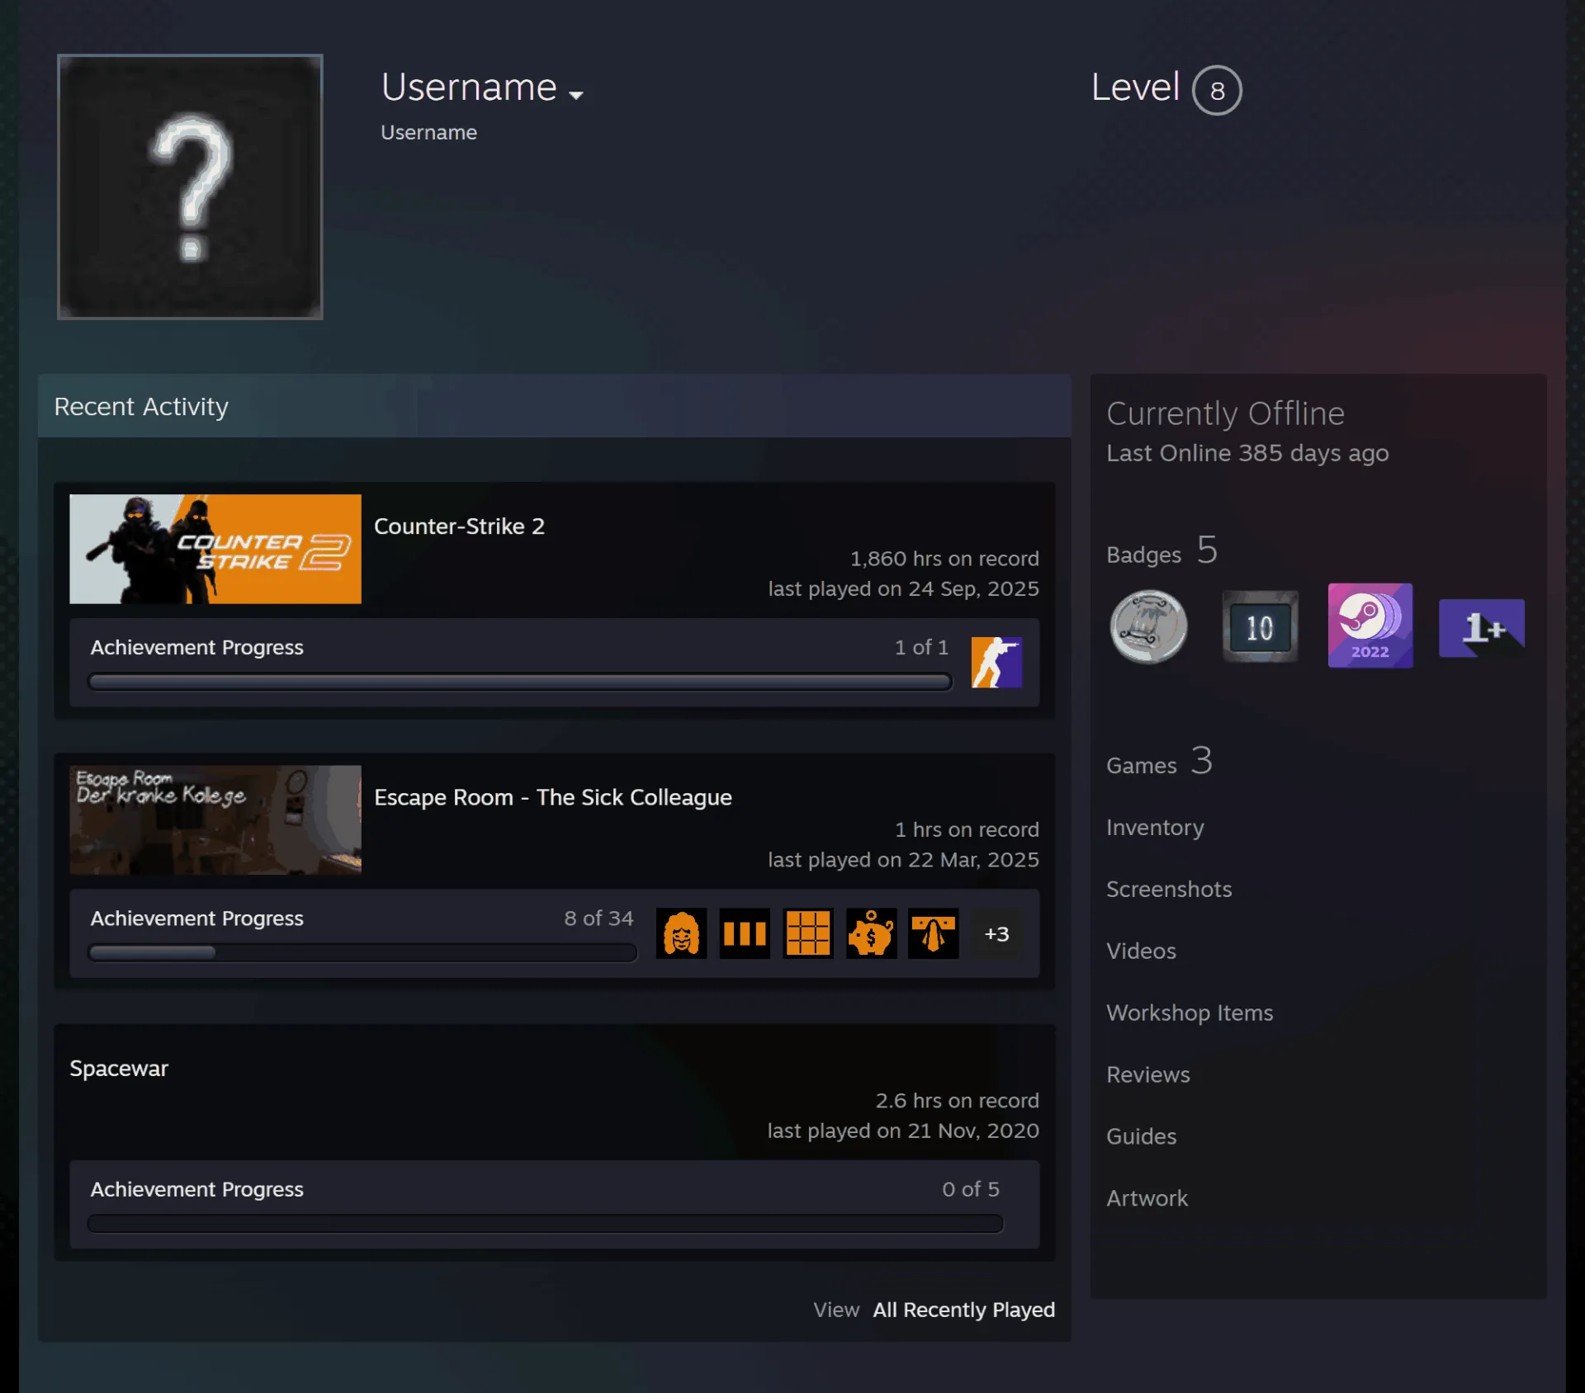Click the Spacewar achievement progress bar
Viewport: 1585px width, 1393px height.
pos(545,1223)
